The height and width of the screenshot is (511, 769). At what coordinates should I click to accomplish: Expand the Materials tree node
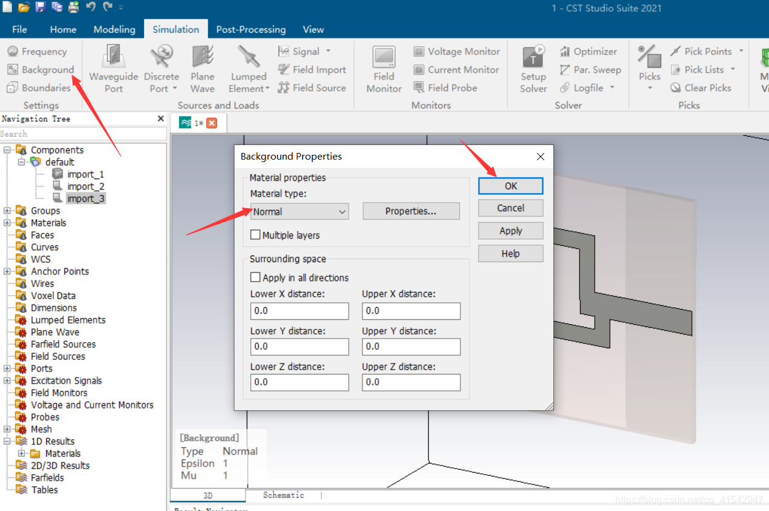tap(7, 223)
